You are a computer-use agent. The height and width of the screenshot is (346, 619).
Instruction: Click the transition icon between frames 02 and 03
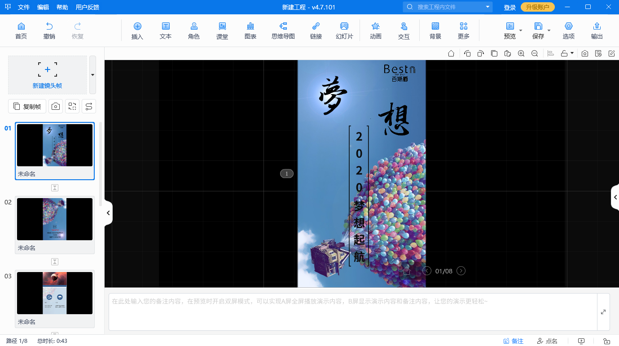tap(55, 262)
